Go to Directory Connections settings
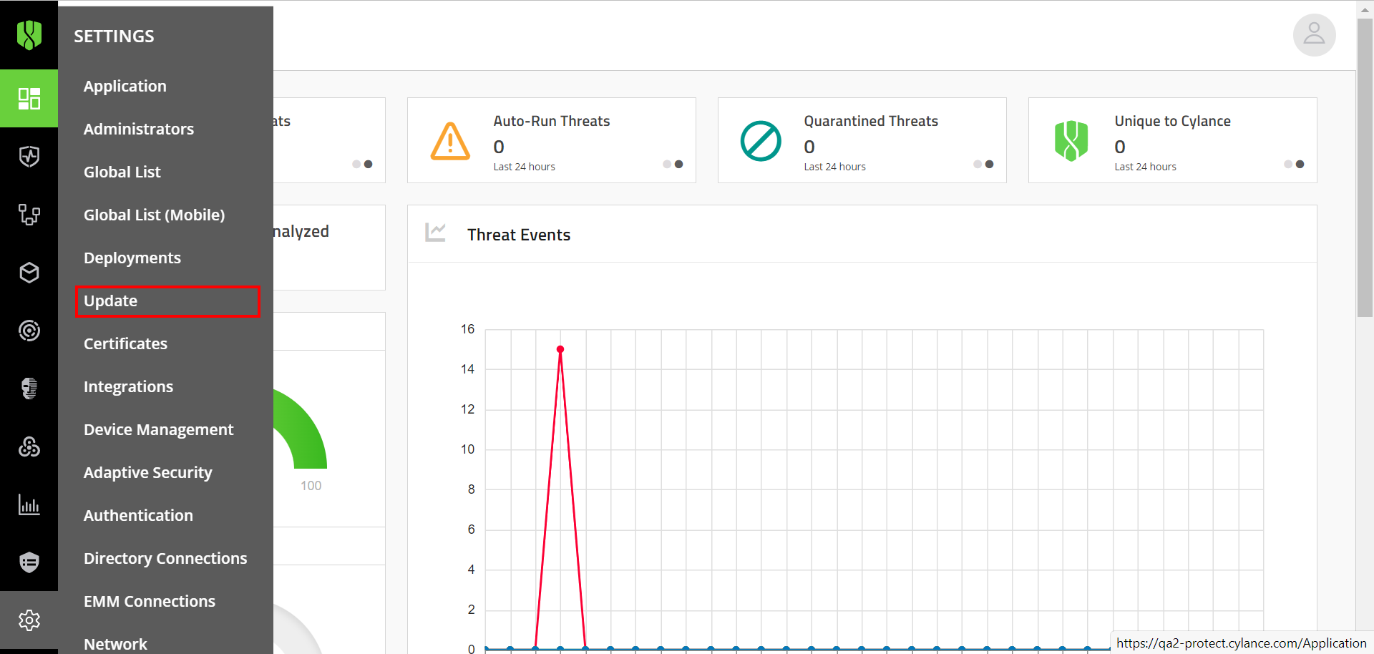The height and width of the screenshot is (654, 1374). tap(165, 558)
